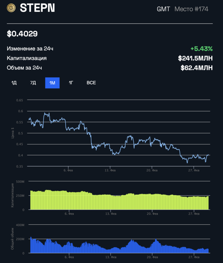Select the 1Д time range tab
The image size is (223, 263).
(14, 83)
